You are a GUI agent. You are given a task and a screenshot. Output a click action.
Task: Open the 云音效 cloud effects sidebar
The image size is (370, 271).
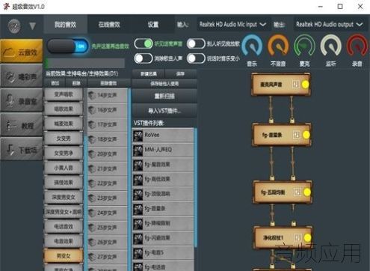22,51
